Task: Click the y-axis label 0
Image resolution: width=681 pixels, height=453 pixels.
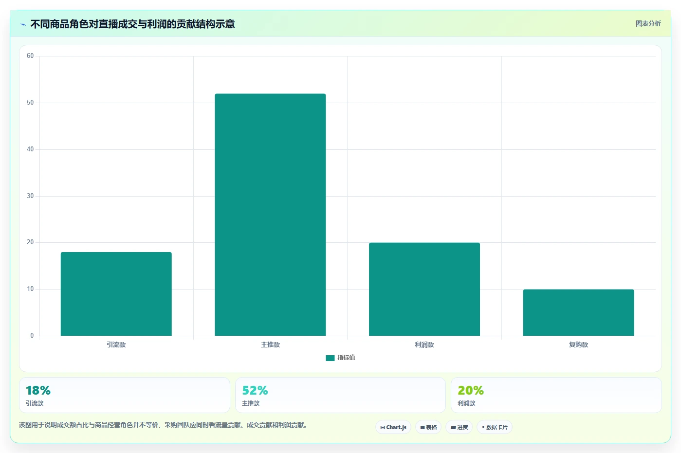Action: [32, 336]
